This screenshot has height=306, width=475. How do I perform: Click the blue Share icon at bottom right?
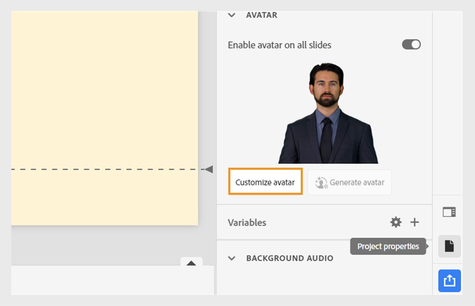(x=449, y=281)
